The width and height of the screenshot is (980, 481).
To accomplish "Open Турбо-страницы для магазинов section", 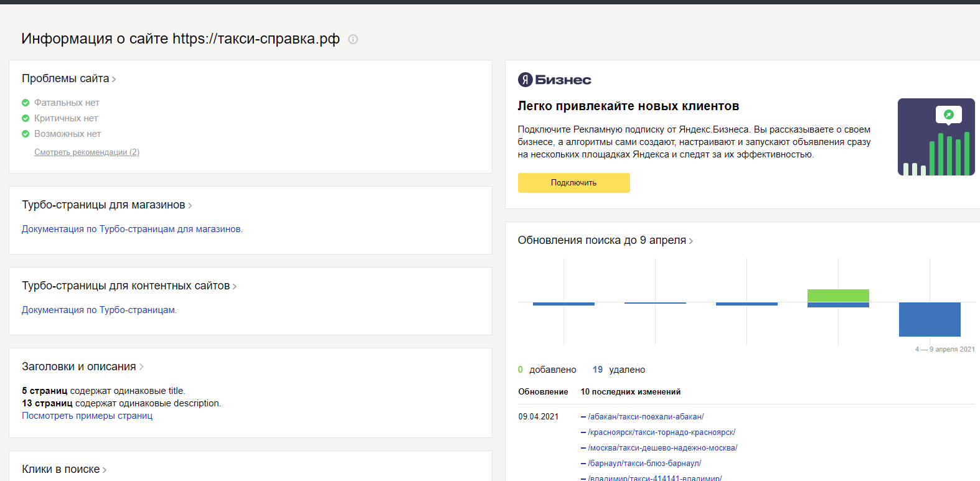I will coord(107,205).
